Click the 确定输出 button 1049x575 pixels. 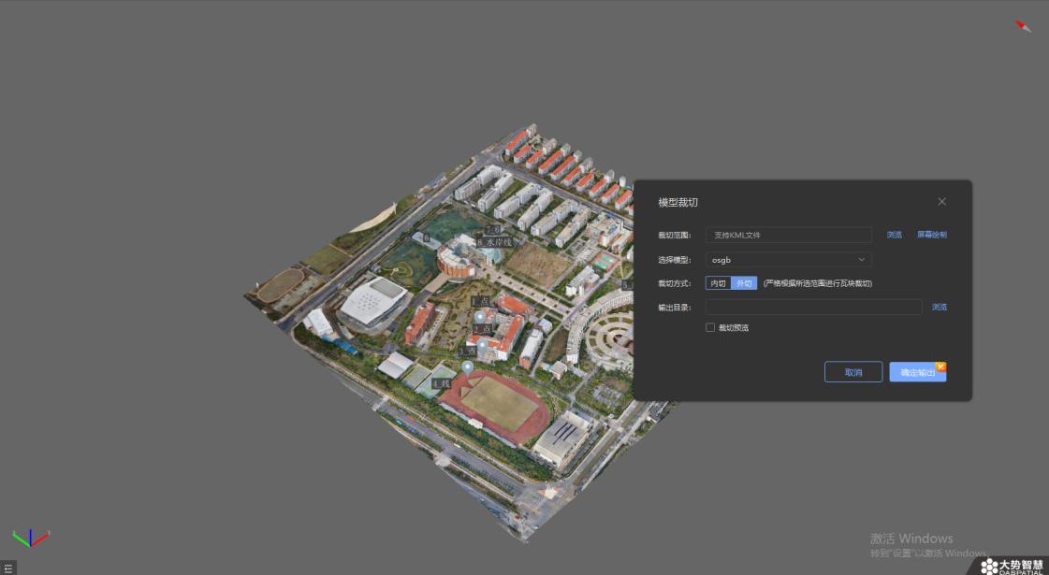tap(917, 372)
